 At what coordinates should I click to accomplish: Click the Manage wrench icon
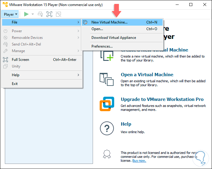pyautogui.click(x=5, y=51)
